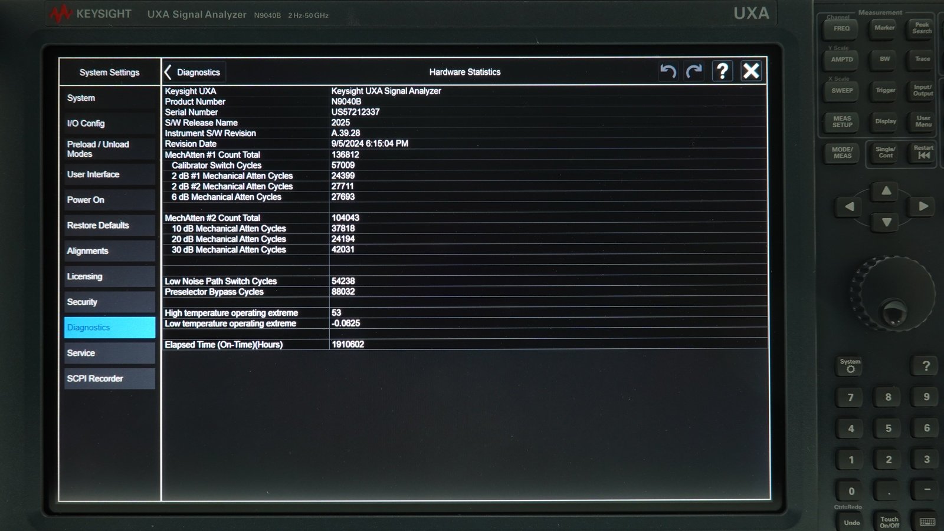Select the highlighted Diagnostics tab
This screenshot has height=531, width=944.
point(109,328)
